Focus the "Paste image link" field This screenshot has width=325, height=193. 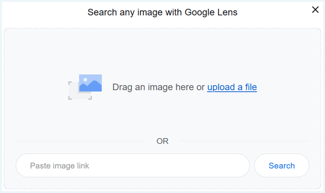click(133, 165)
